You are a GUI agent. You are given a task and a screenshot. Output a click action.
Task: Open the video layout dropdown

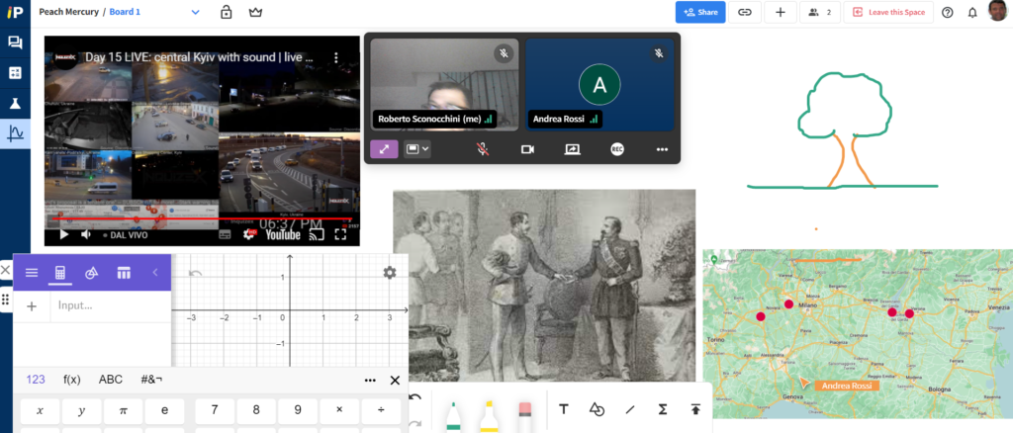pyautogui.click(x=418, y=149)
